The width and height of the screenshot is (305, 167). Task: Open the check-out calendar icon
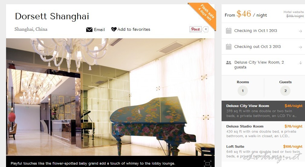click(229, 47)
